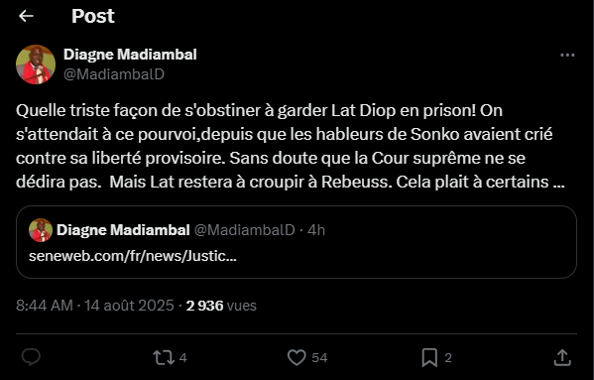Click the 4h timestamp in quoted post
594x380 pixels.
click(316, 230)
